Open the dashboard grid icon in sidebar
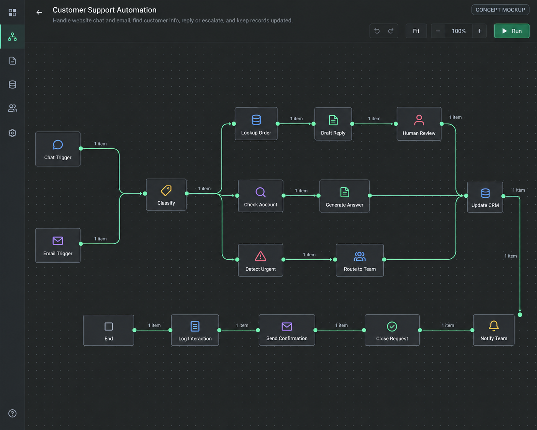This screenshot has height=430, width=537. click(x=12, y=13)
